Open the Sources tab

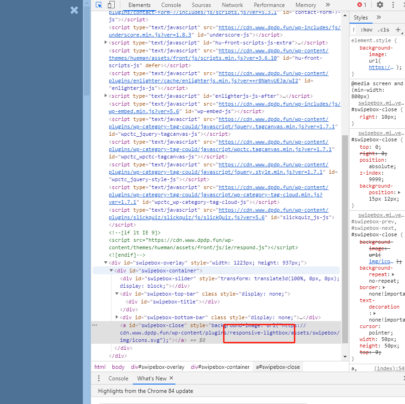201,5
